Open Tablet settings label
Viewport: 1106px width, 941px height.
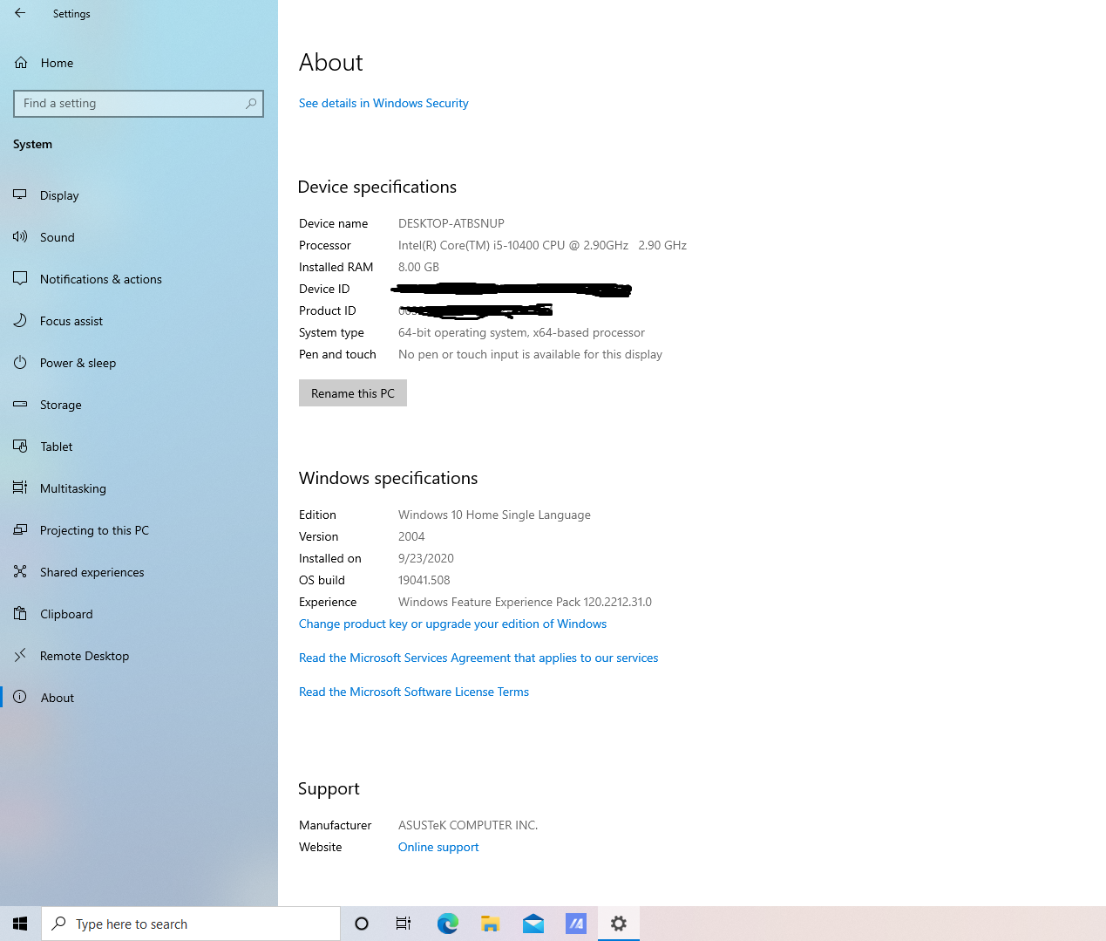[57, 447]
